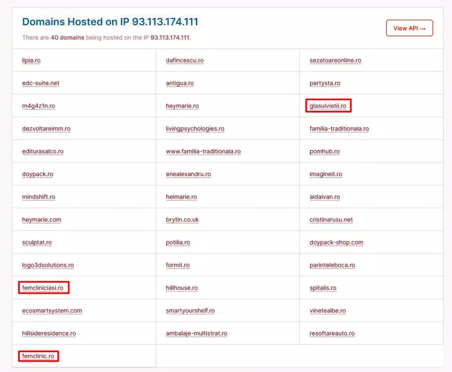452x372 pixels.
Task: Visit dafincescu.ro domain link
Action: [x=184, y=60]
